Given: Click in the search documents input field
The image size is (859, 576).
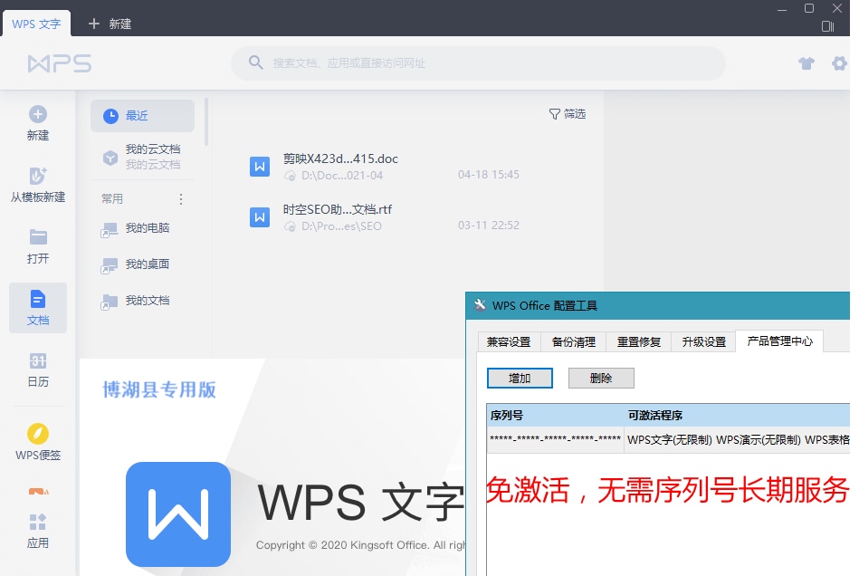Looking at the screenshot, I should pyautogui.click(x=478, y=63).
